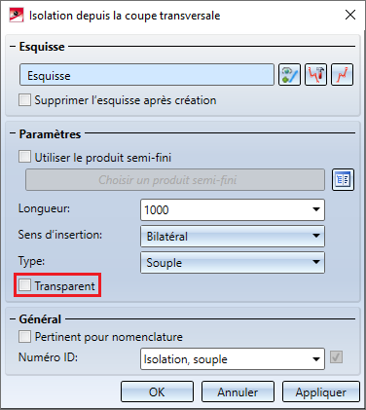Click the Esquisse input field
The image size is (366, 410).
click(x=147, y=75)
